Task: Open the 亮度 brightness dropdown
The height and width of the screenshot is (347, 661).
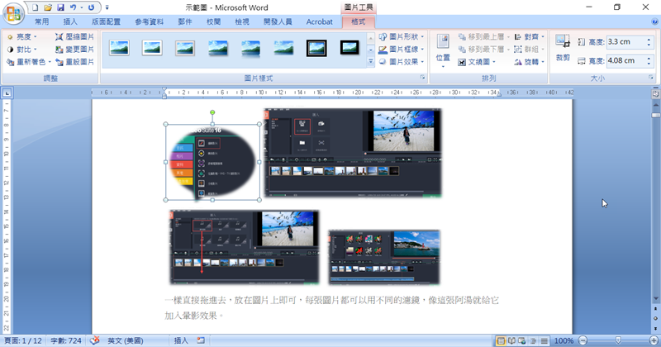Action: [x=22, y=37]
